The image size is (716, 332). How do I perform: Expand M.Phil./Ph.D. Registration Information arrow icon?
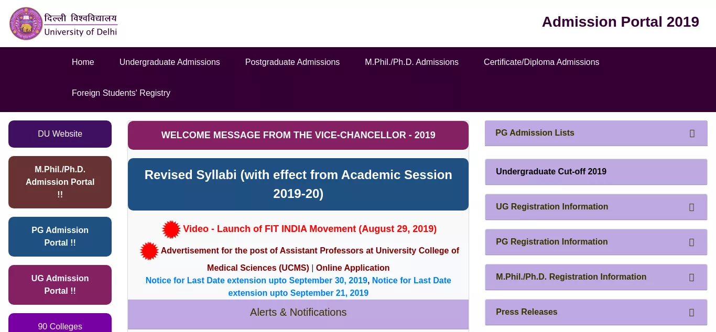[691, 278]
